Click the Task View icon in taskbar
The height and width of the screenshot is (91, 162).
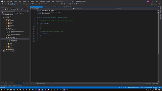5,90
